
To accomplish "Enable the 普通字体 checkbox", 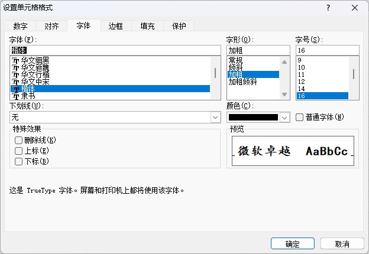I will tap(299, 117).
